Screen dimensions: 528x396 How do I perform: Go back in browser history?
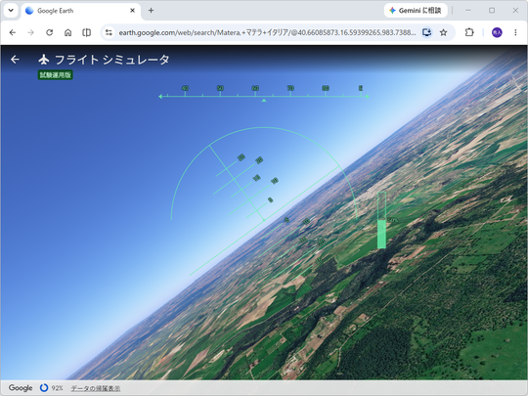[x=13, y=32]
